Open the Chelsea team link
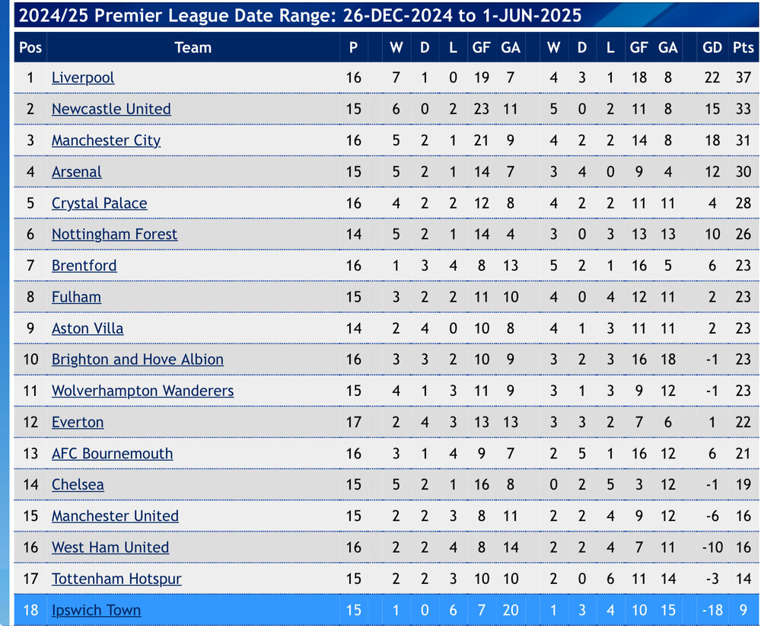The width and height of the screenshot is (761, 626). (x=78, y=484)
